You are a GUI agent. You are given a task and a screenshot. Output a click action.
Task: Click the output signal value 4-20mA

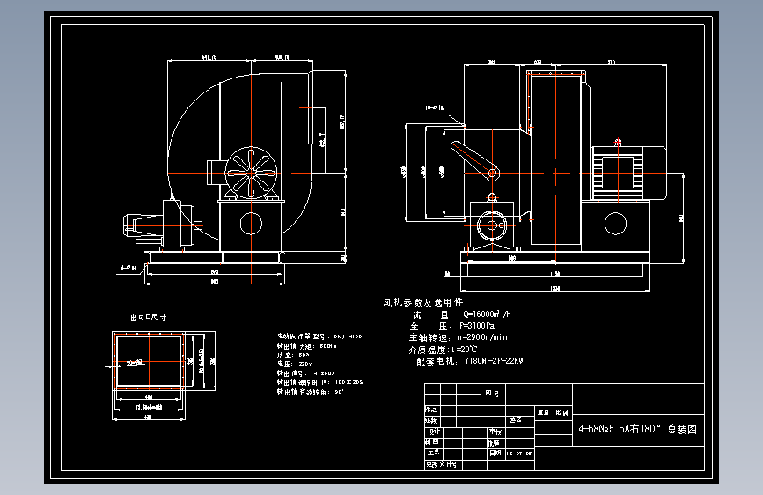point(324,373)
